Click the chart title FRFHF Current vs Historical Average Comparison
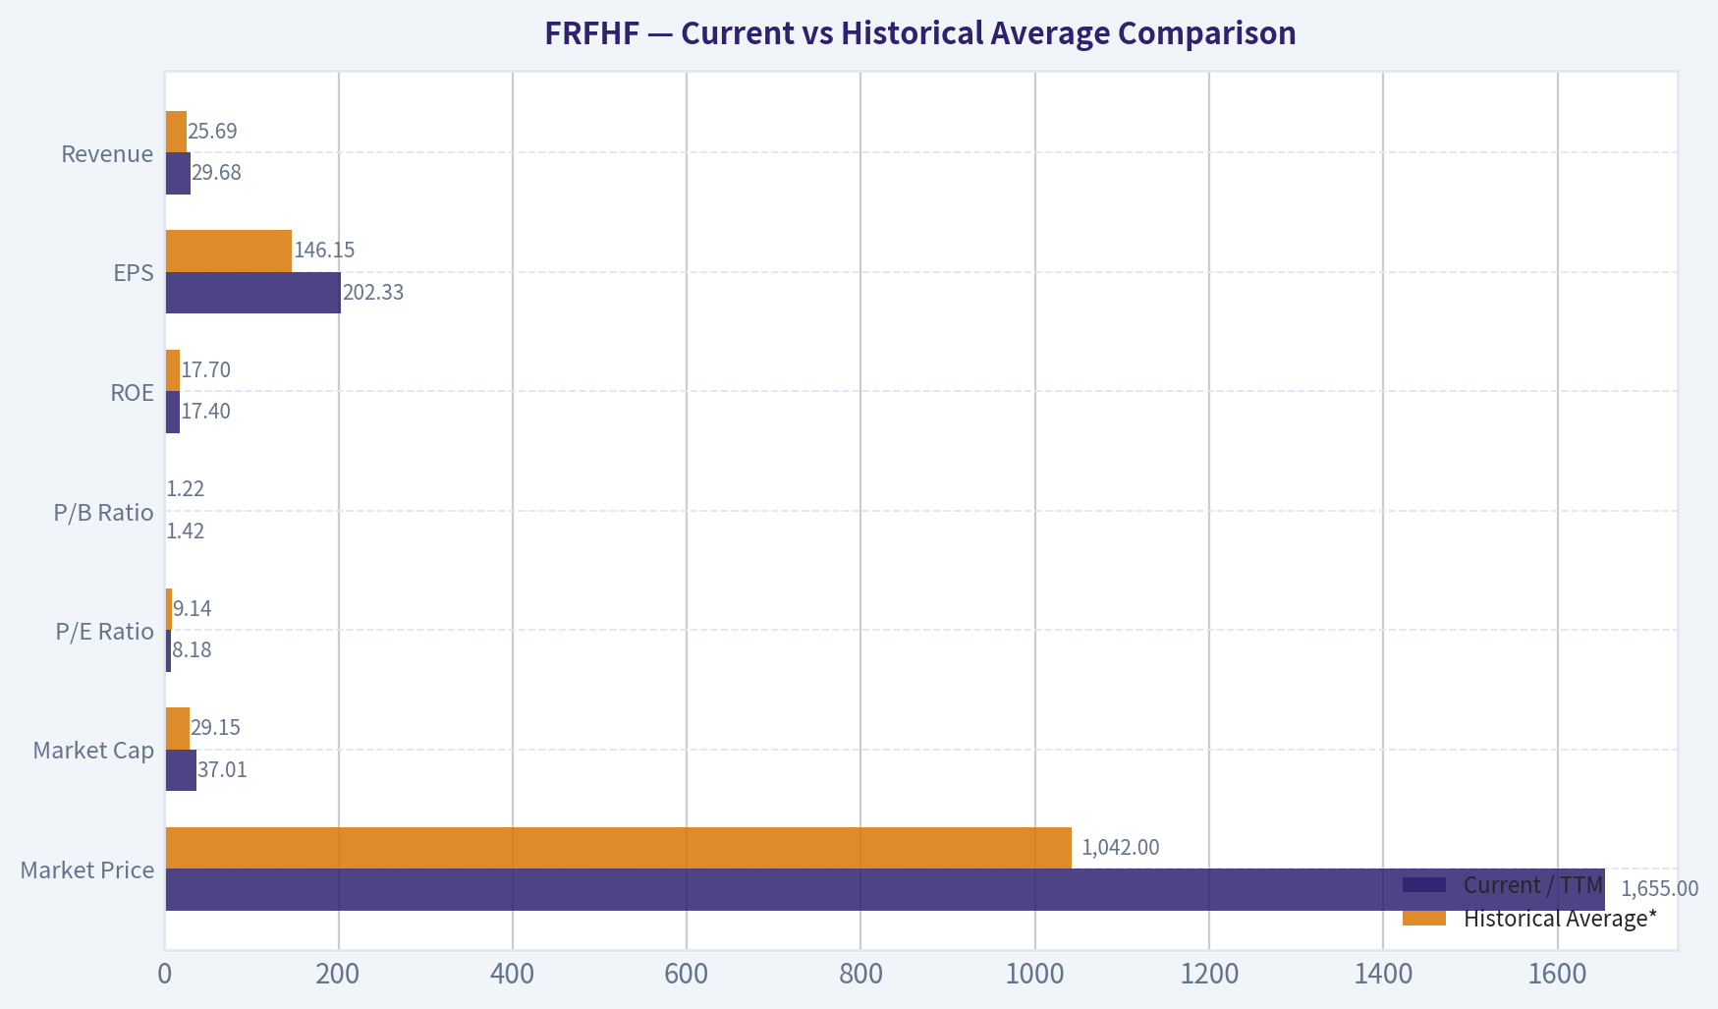The image size is (1718, 1009). tap(920, 33)
